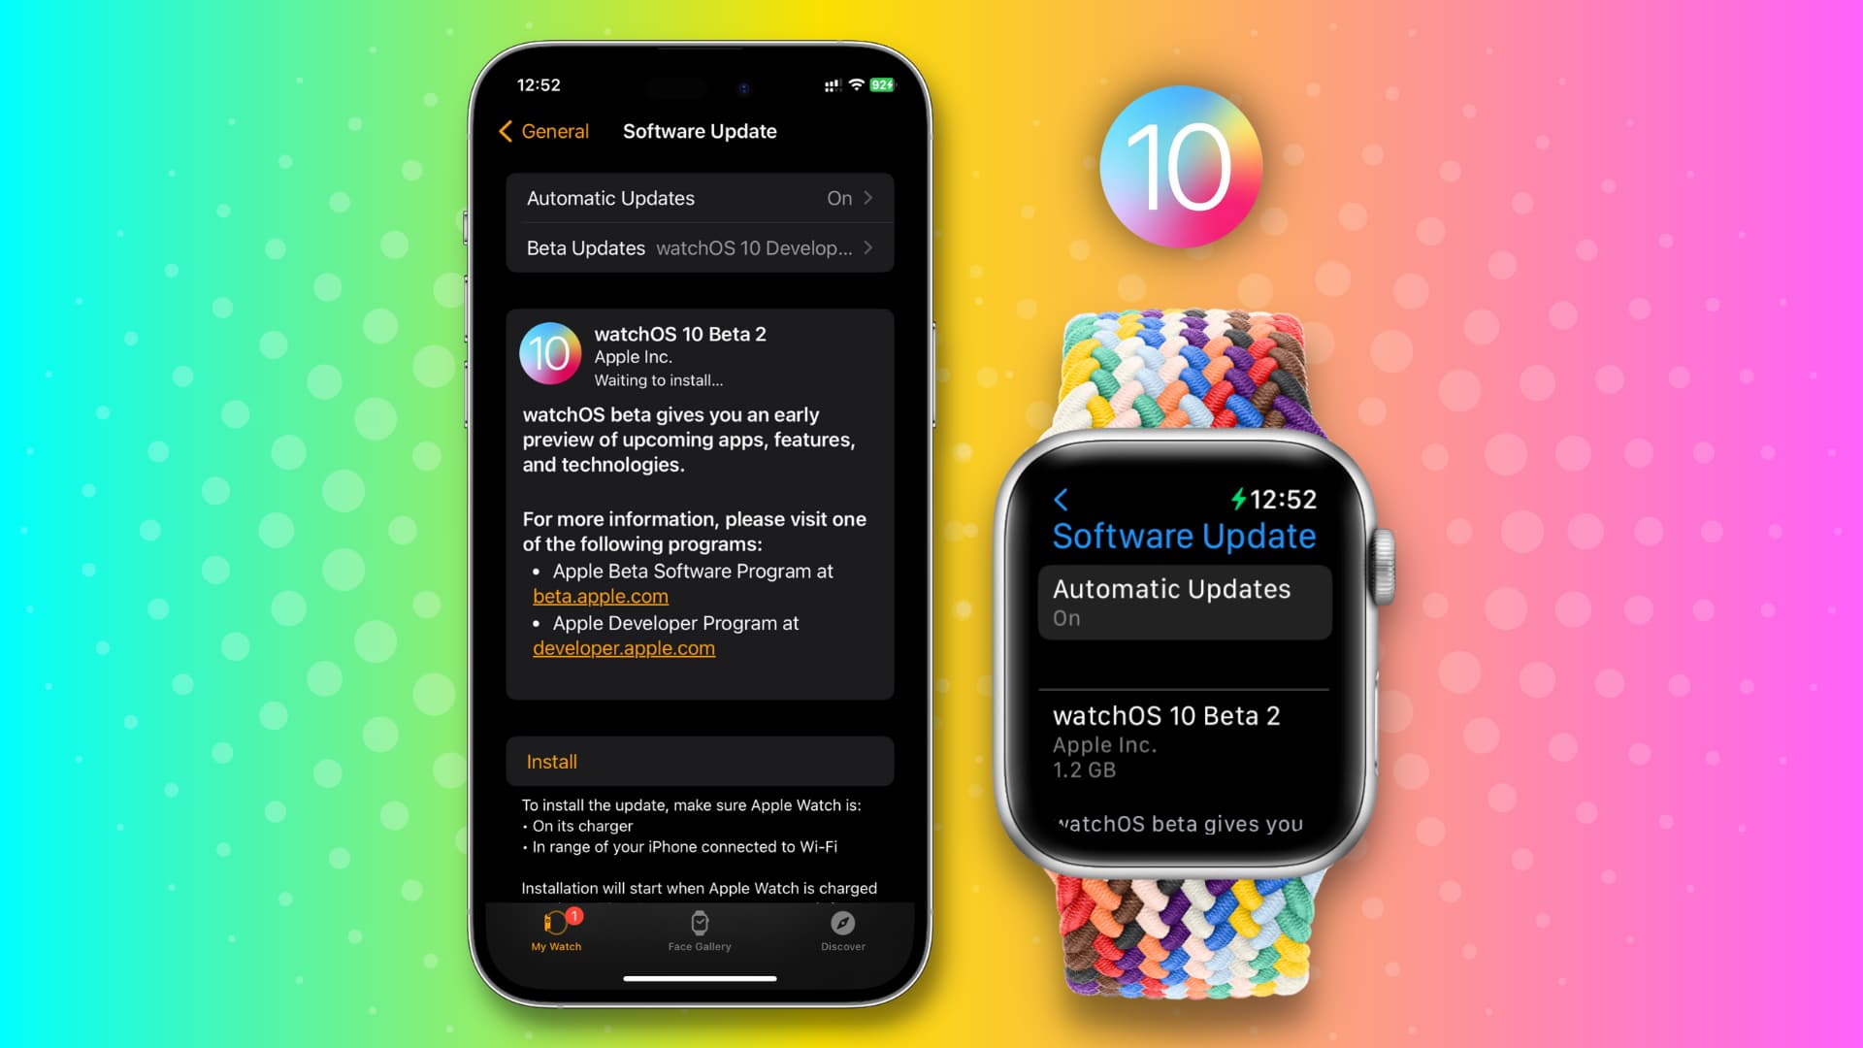Open developer.apple.com link
Image resolution: width=1863 pixels, height=1048 pixels.
[625, 647]
